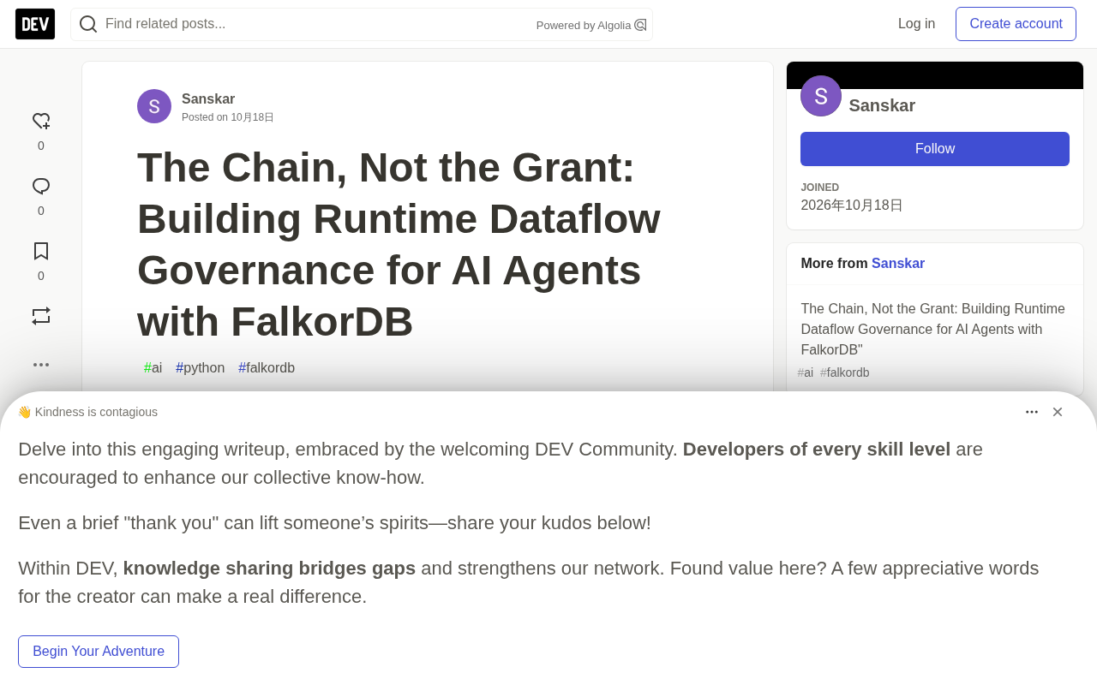1097x685 pixels.
Task: Follow Sanskar via the Follow button
Action: click(935, 149)
